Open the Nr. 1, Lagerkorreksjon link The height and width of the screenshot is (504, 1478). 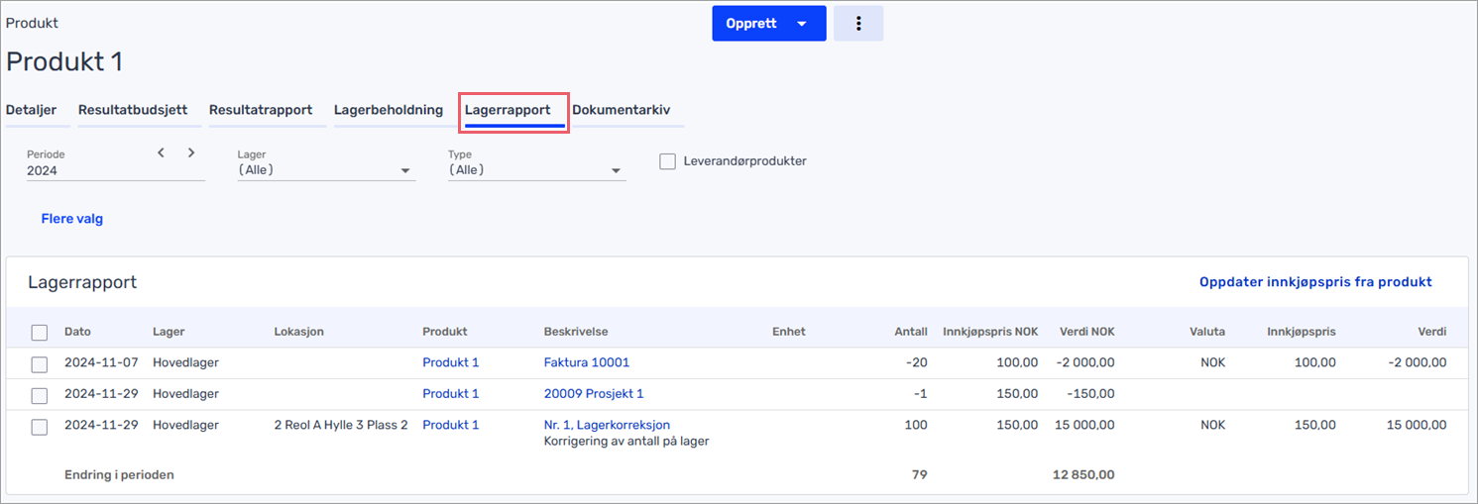click(x=608, y=425)
